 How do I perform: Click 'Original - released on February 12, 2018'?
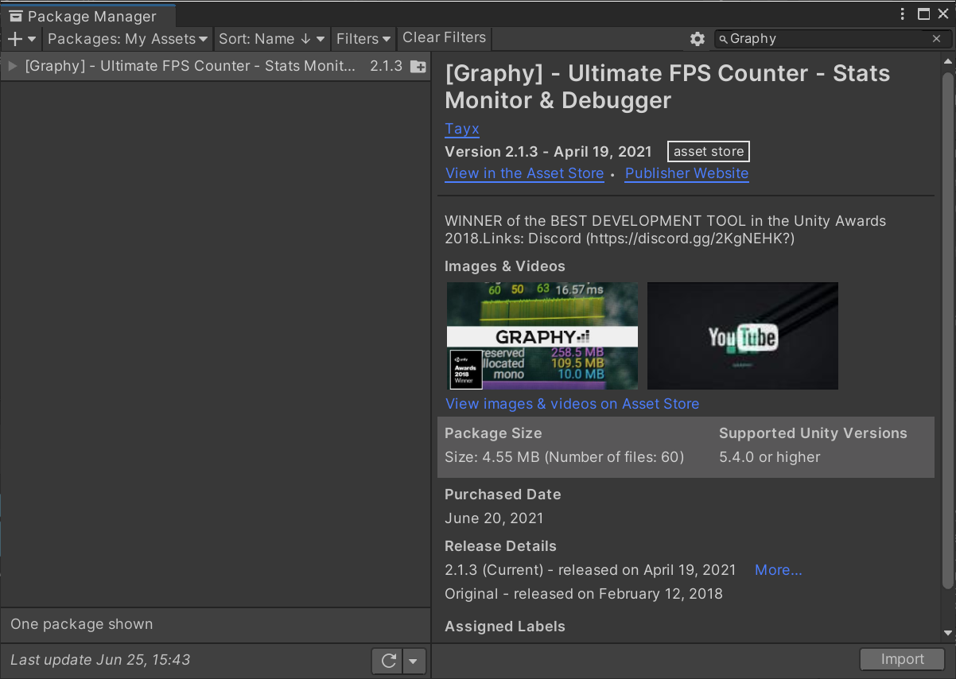[584, 594]
